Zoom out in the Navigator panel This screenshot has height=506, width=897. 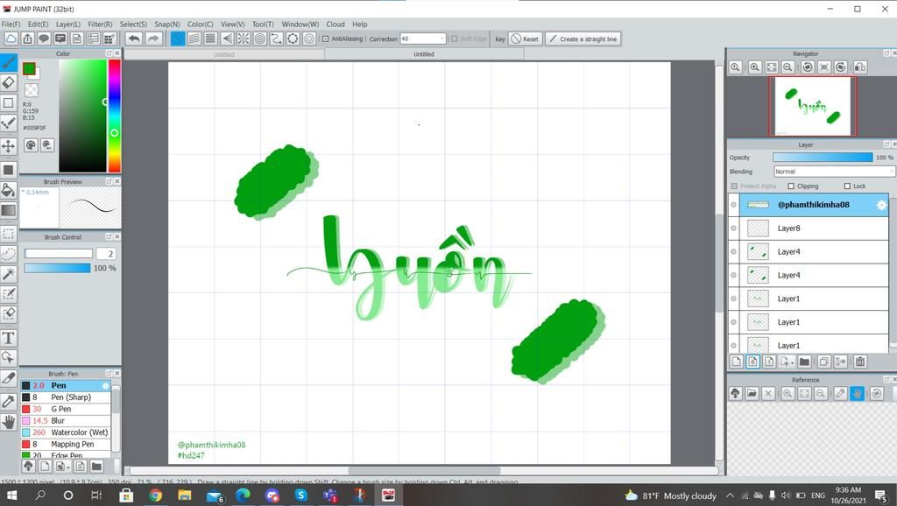point(788,67)
